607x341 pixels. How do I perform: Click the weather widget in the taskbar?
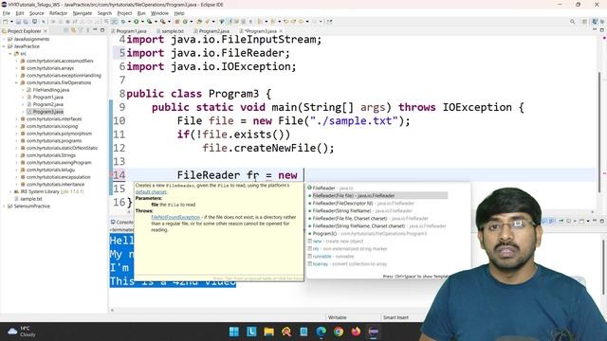click(x=22, y=332)
